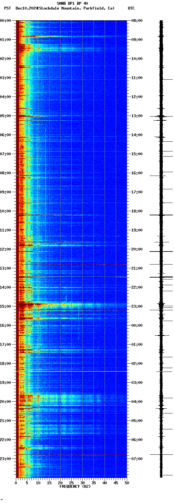This screenshot has height=503, width=175.
Task: Click the UTC axis label "08:00"
Action: tap(137, 21)
